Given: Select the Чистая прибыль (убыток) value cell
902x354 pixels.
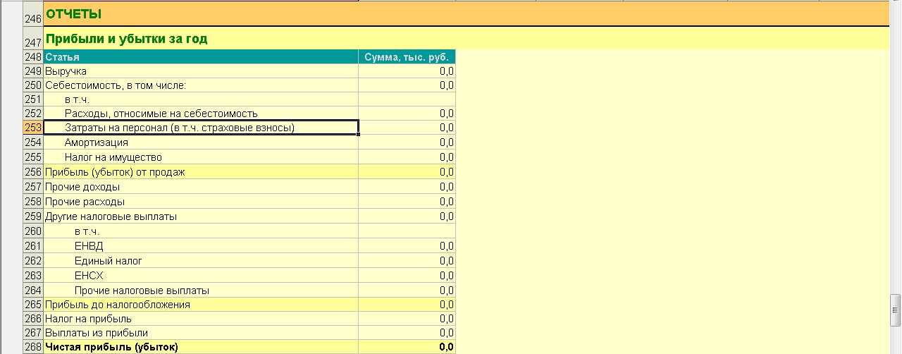Looking at the screenshot, I should [x=407, y=347].
